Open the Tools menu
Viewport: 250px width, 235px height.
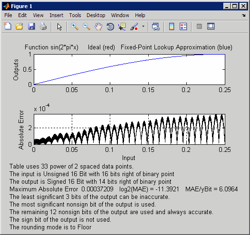[75, 15]
